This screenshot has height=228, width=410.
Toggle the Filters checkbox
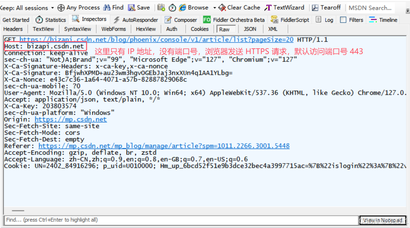[343, 20]
